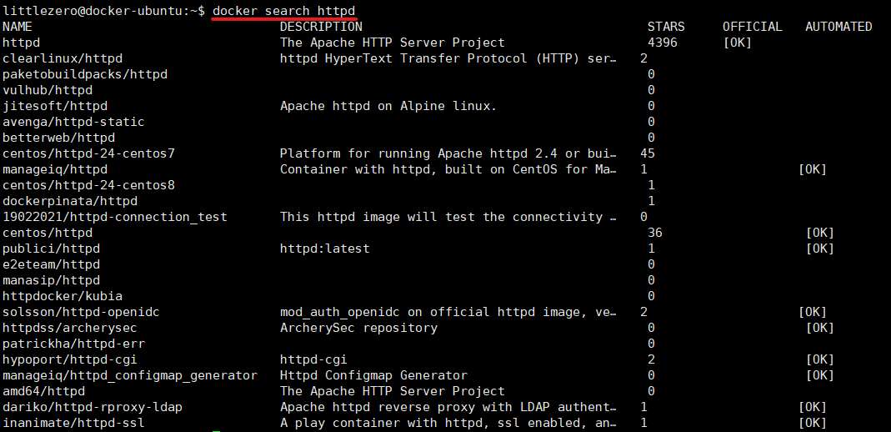Screen dimensions: 891x432
Task: Click 'ArcherySec repository' description
Action: [x=358, y=328]
